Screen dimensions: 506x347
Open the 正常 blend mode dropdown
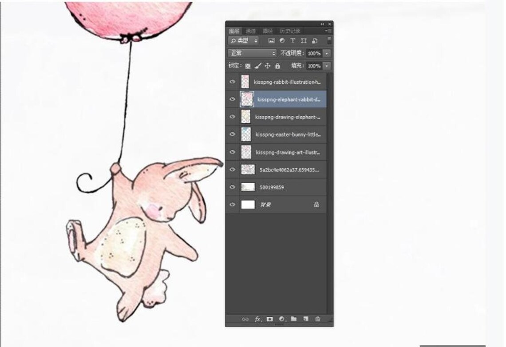pos(252,53)
